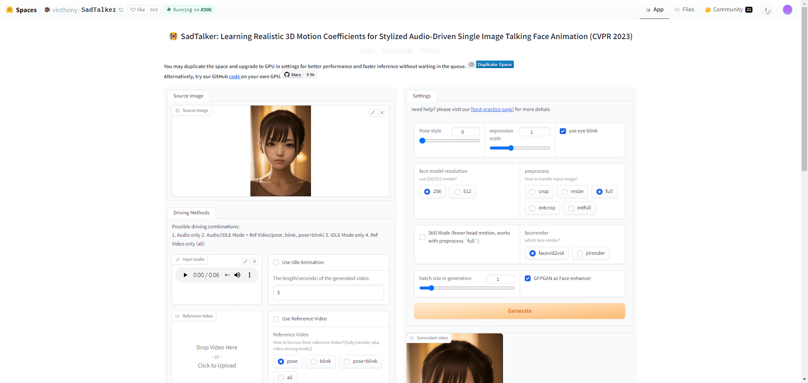Select full preprocess option
The height and width of the screenshot is (383, 808).
[x=604, y=192]
